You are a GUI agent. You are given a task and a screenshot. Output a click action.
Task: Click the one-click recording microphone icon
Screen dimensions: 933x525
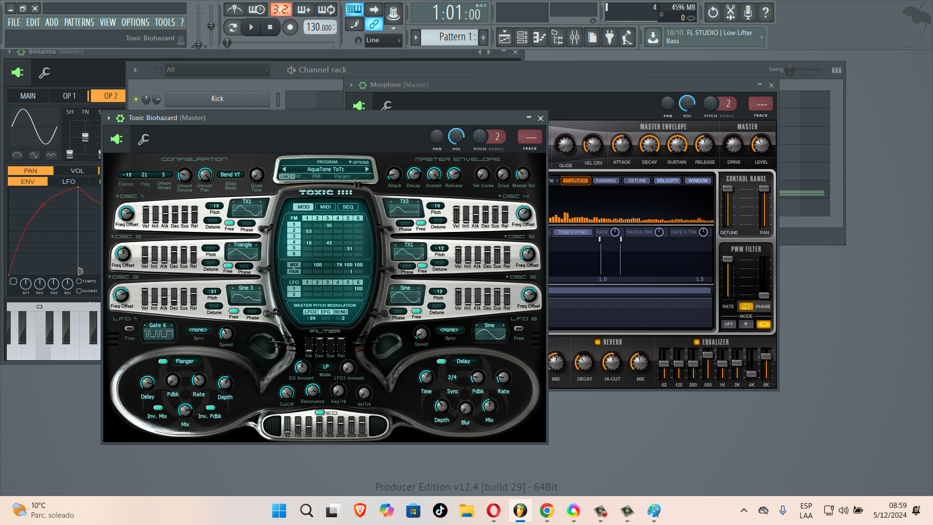tap(748, 12)
